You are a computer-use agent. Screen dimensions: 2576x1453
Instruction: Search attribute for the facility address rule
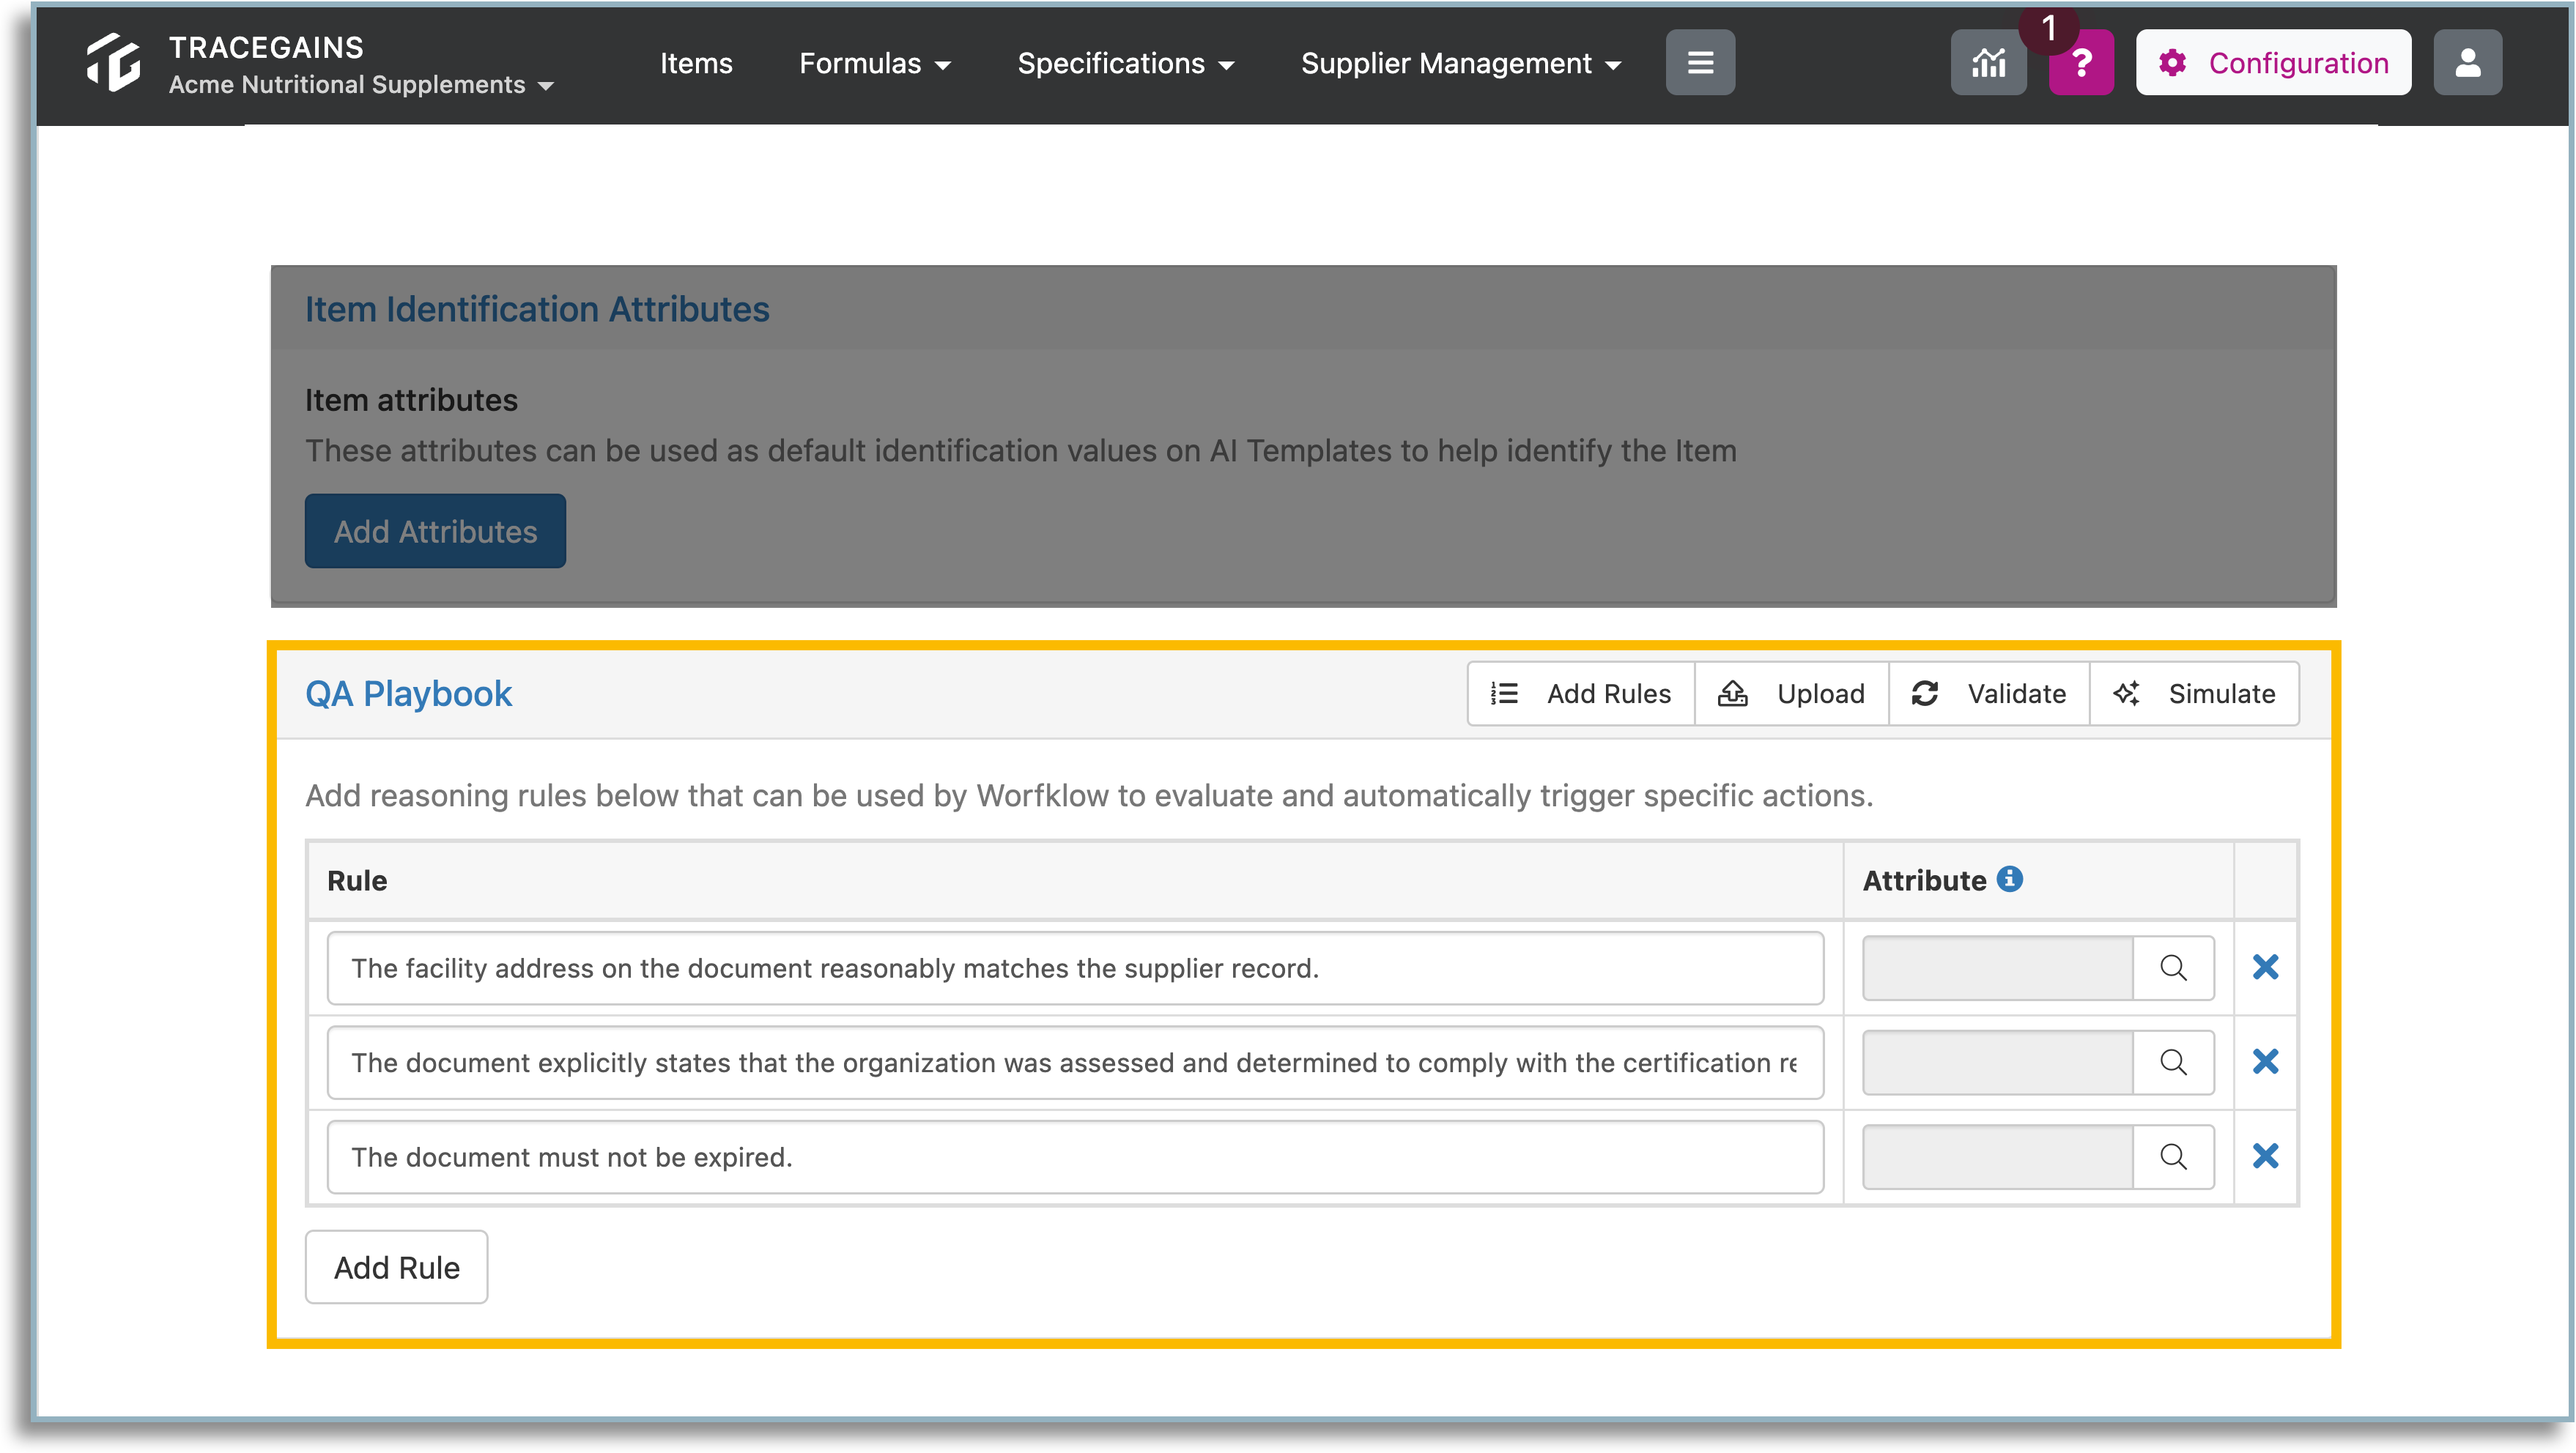coord(2173,967)
